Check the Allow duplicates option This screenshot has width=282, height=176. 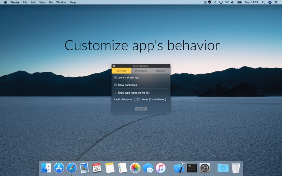pyautogui.click(x=115, y=85)
